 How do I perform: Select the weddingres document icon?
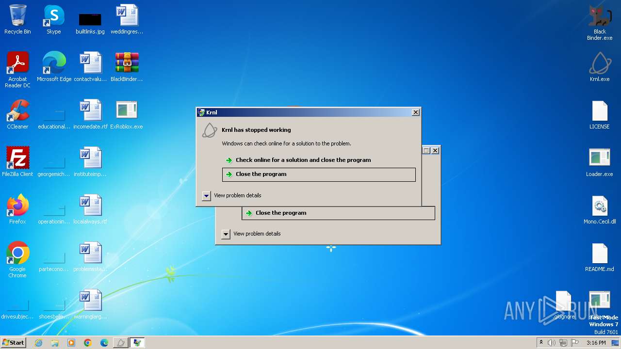[x=127, y=19]
